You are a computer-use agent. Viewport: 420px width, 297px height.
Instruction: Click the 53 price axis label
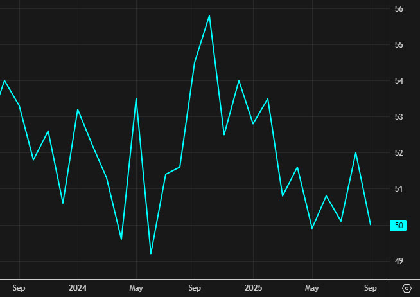coord(399,117)
